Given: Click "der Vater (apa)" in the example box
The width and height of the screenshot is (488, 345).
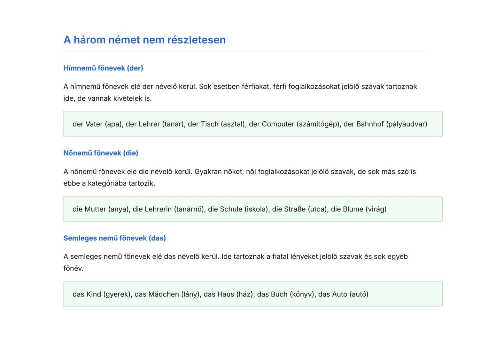Looking at the screenshot, I should tap(97, 124).
